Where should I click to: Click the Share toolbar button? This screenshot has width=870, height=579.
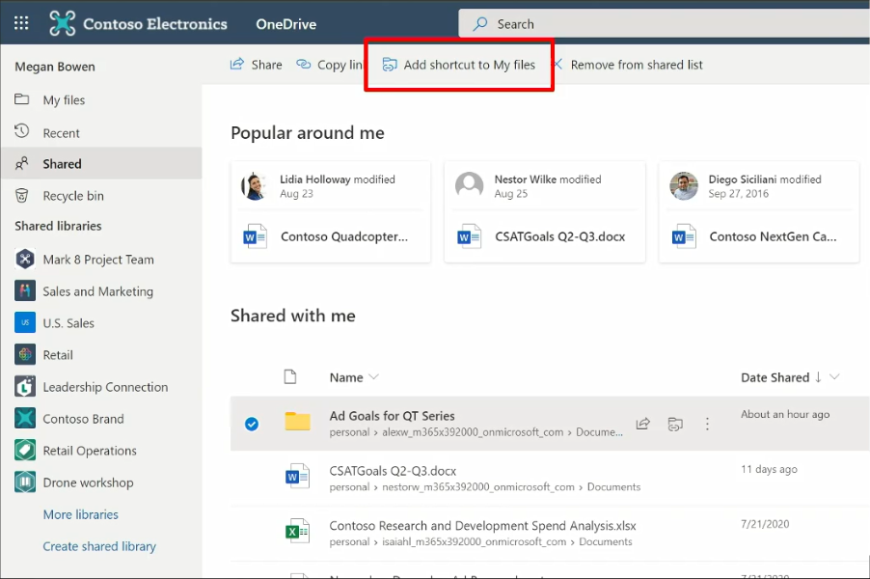[x=256, y=65]
